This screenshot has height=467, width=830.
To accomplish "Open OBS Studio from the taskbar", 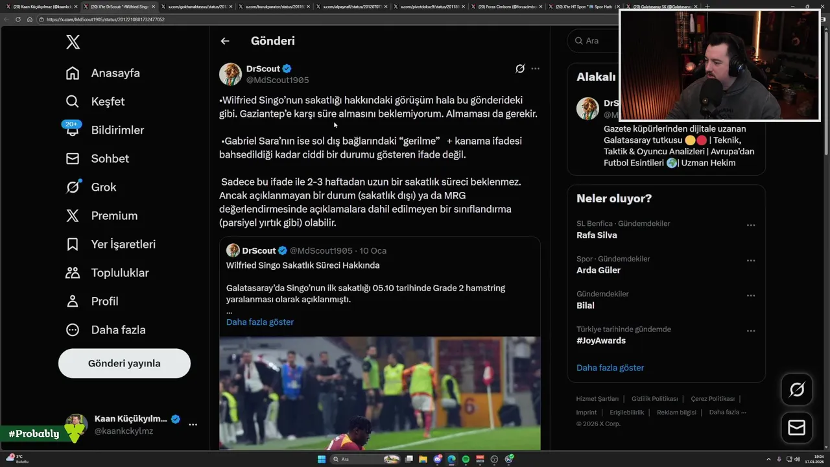I will 494,459.
